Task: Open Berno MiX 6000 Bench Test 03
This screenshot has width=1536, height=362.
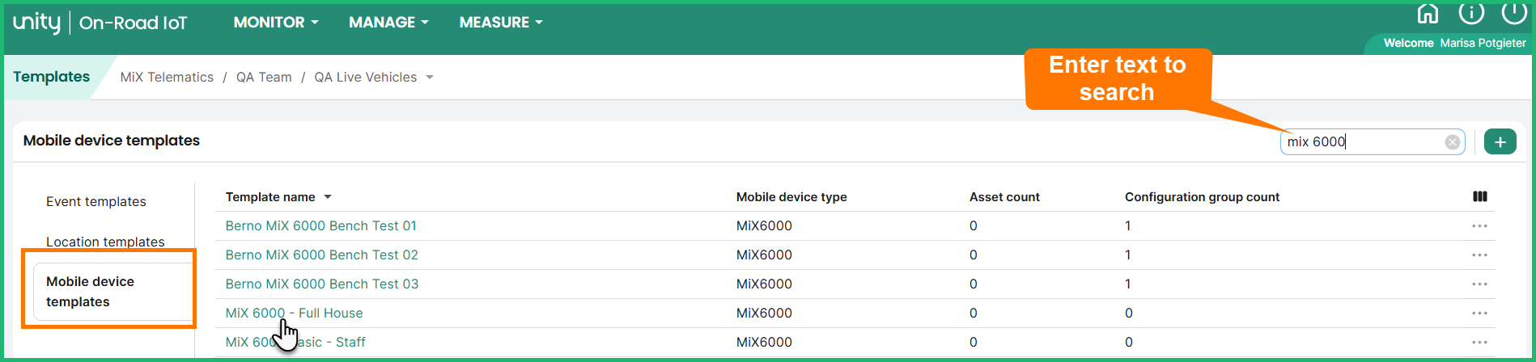Action: [x=321, y=284]
